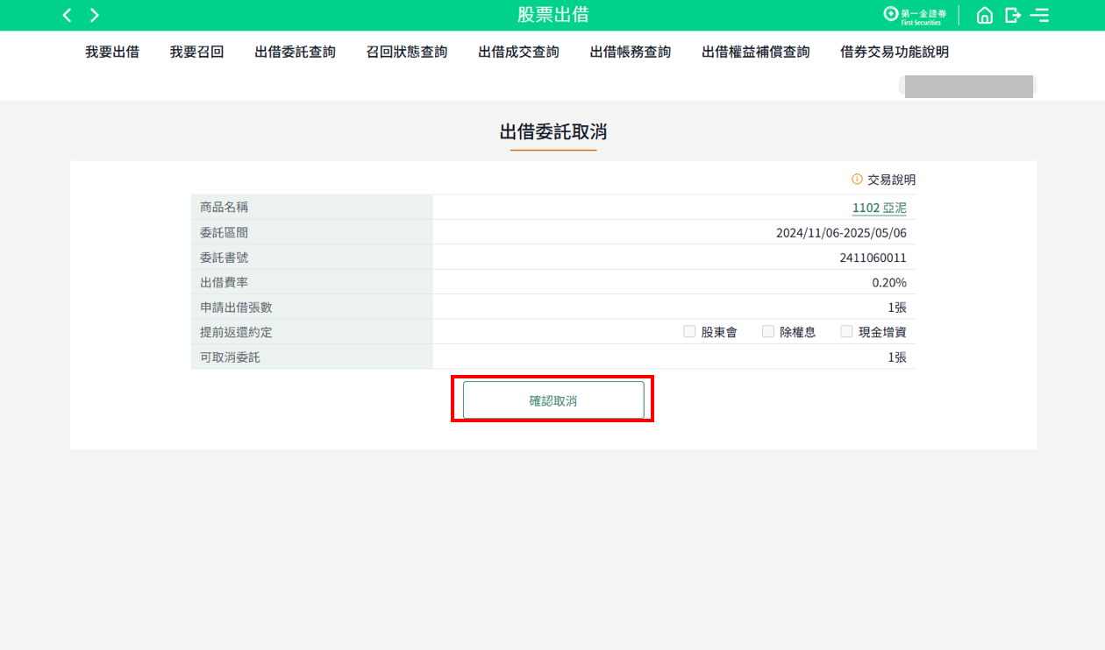Switch to 我要召回 tab
The height and width of the screenshot is (650, 1105).
[197, 52]
